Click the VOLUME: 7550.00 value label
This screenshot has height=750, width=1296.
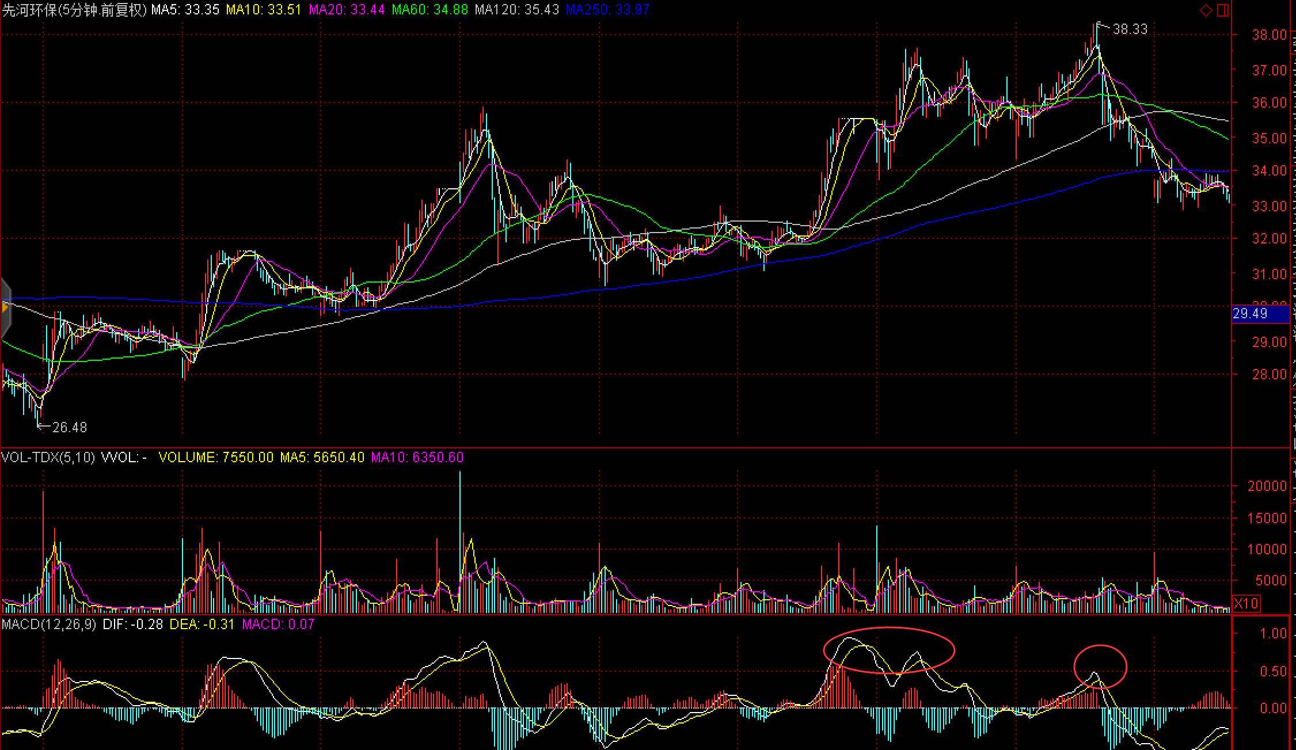216,458
